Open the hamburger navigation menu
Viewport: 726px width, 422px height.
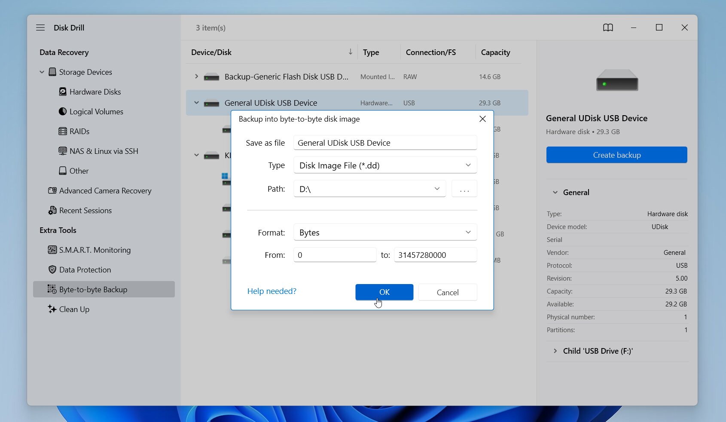click(x=40, y=28)
